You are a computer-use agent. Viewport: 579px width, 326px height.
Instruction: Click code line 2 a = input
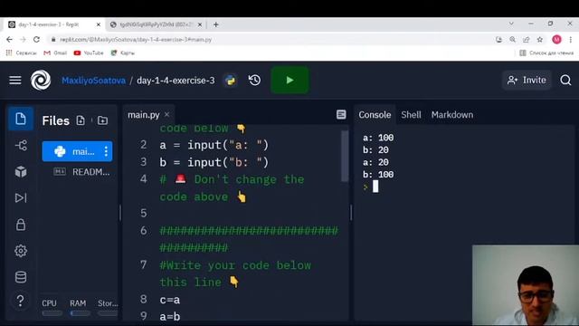click(214, 145)
